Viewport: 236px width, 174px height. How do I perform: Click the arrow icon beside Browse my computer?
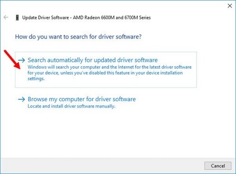(x=21, y=99)
